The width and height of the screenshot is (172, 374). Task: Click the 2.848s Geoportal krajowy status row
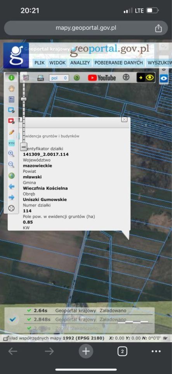[88, 319]
